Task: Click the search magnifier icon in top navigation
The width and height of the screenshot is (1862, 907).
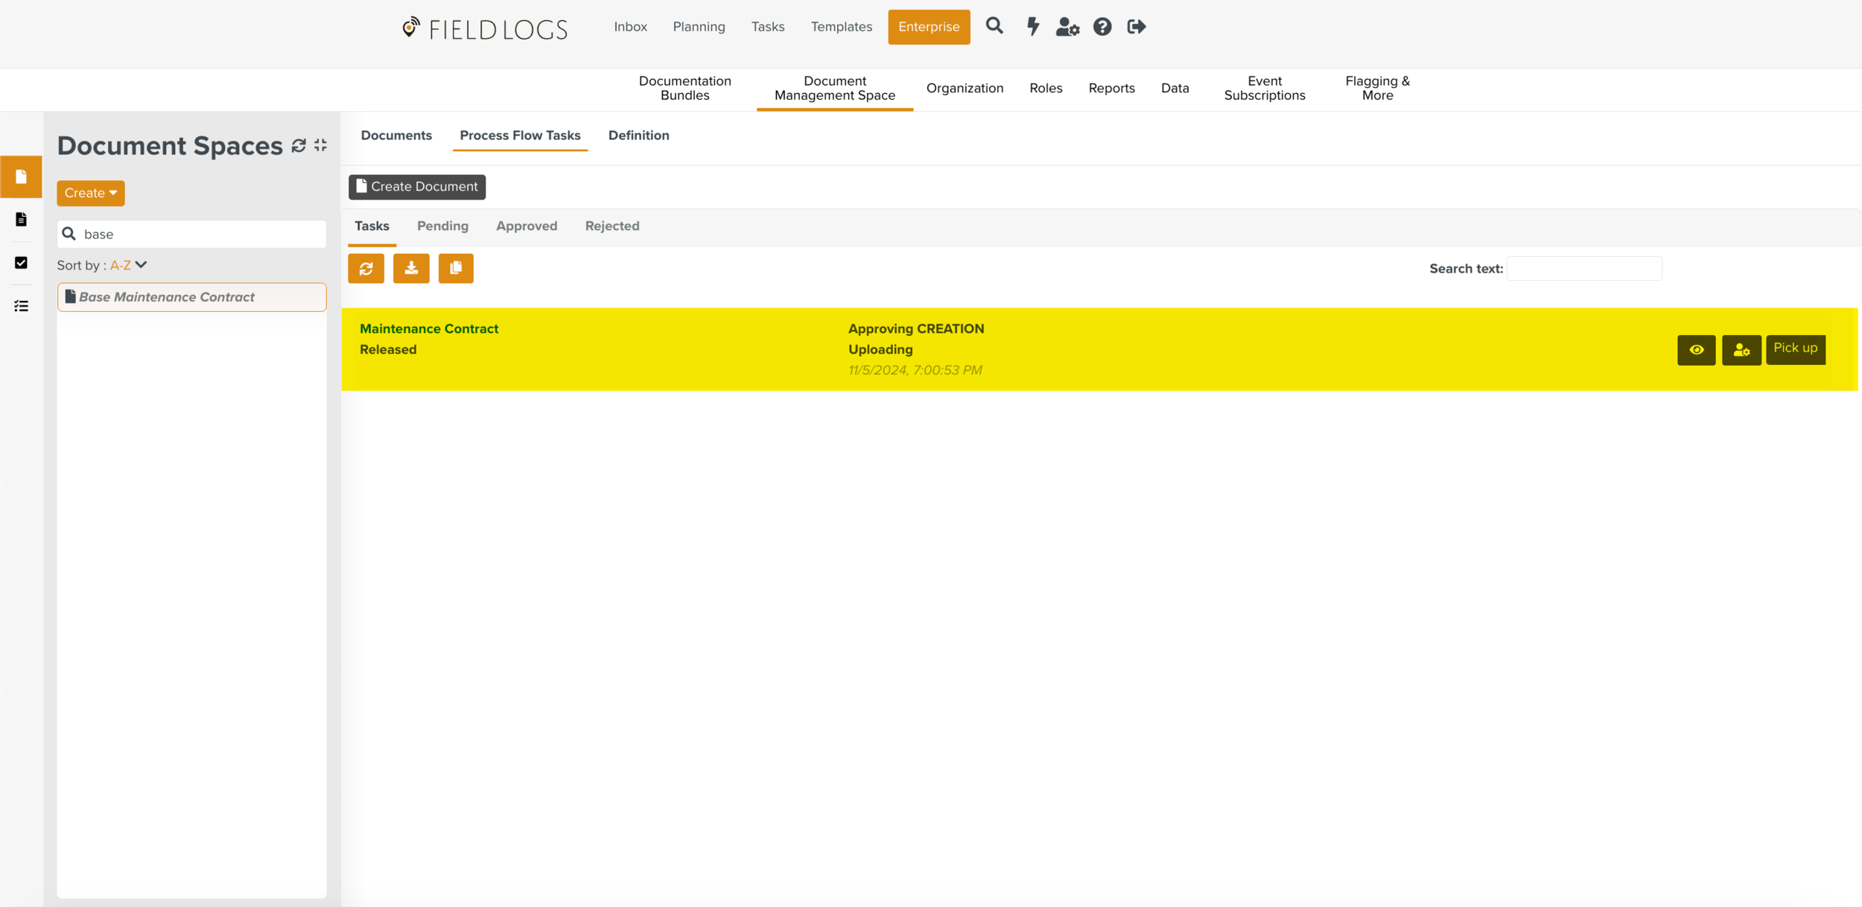Action: tap(994, 27)
